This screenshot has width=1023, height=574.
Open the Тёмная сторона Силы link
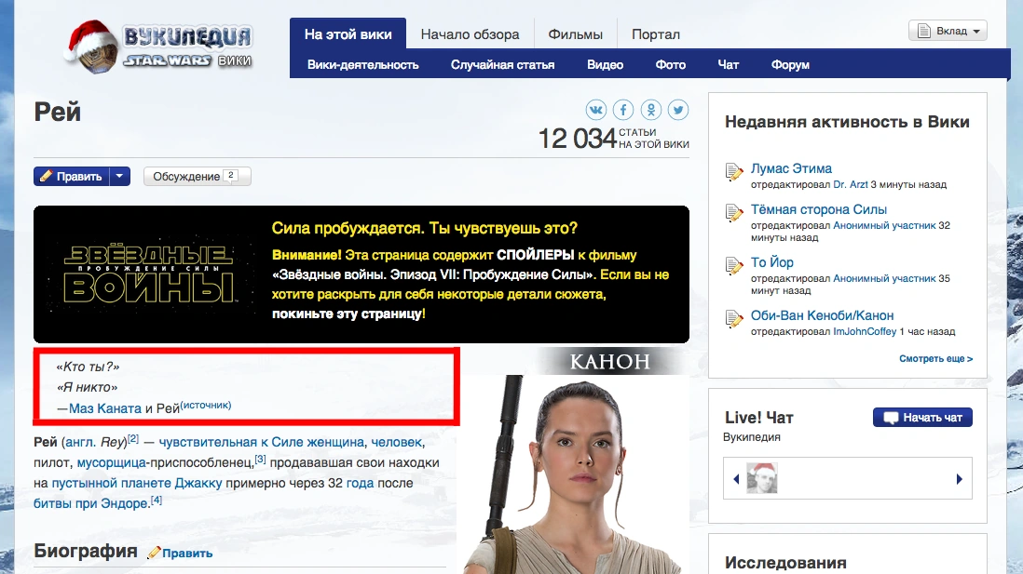pos(819,209)
